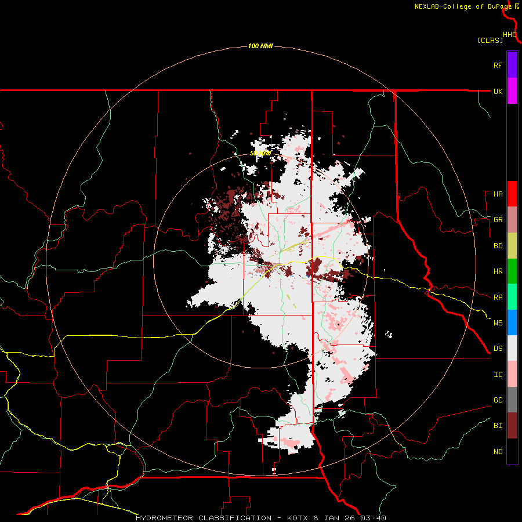
Task: Click the 50 NMI range ring label
Action: click(x=260, y=154)
